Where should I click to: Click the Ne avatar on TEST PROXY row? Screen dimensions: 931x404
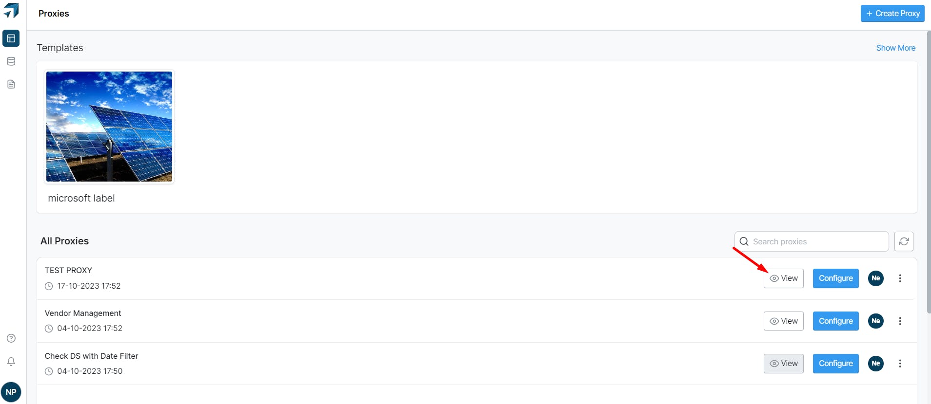click(x=876, y=278)
